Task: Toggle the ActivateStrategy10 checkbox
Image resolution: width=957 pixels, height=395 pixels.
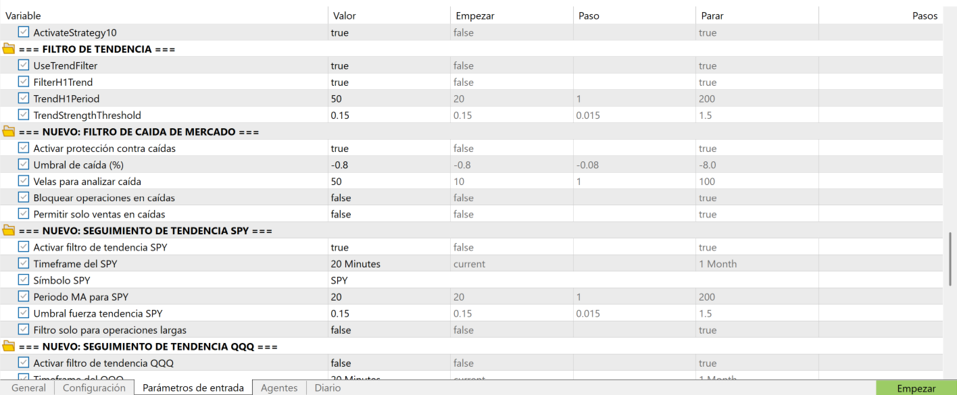Action: pos(24,32)
